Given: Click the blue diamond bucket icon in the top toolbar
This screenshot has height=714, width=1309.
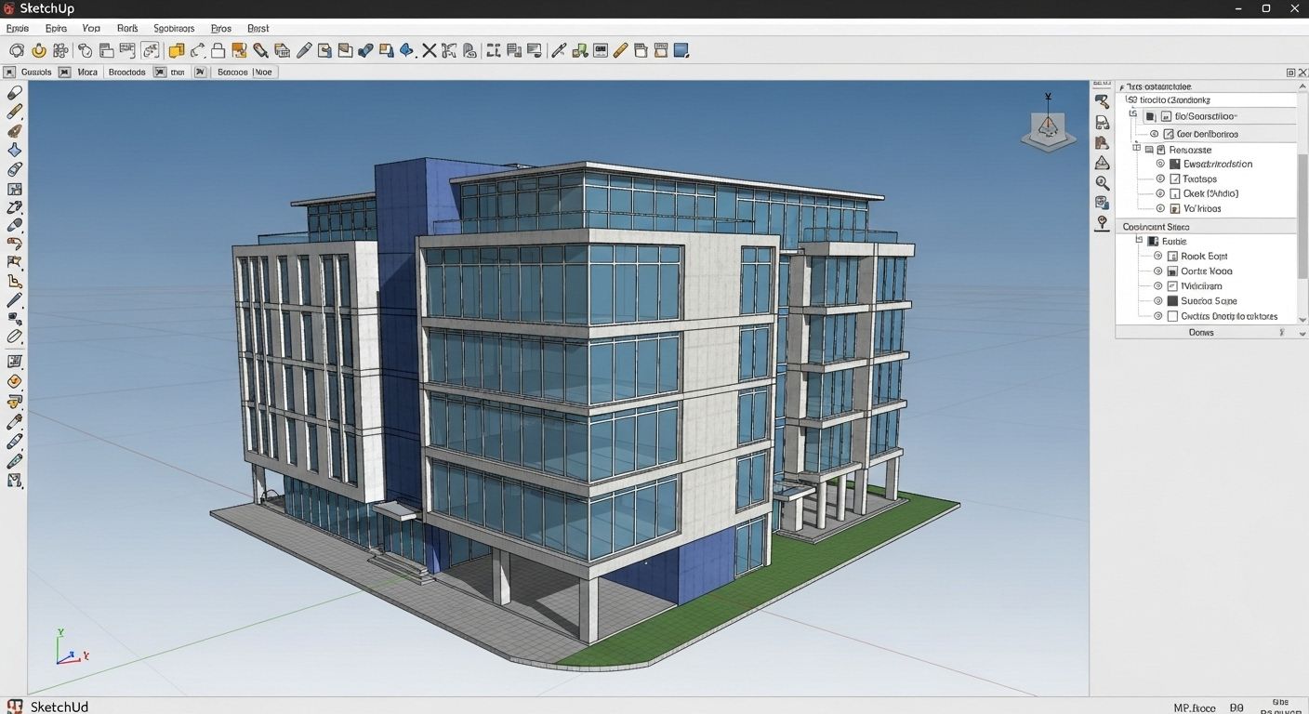Looking at the screenshot, I should pos(407,50).
